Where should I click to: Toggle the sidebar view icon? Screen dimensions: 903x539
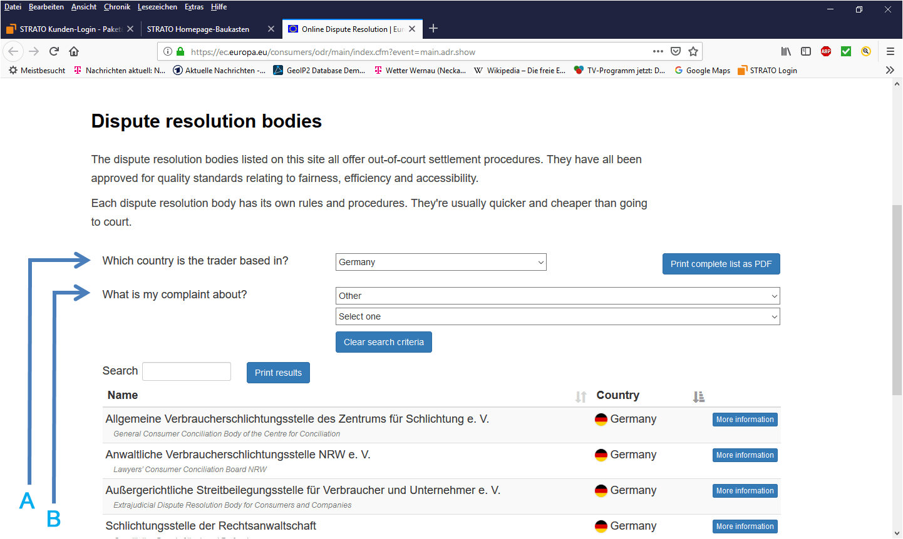coord(806,51)
